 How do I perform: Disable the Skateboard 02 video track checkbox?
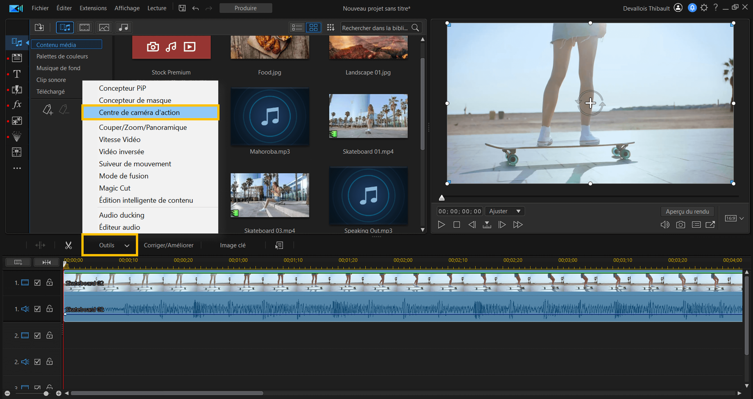tap(37, 283)
